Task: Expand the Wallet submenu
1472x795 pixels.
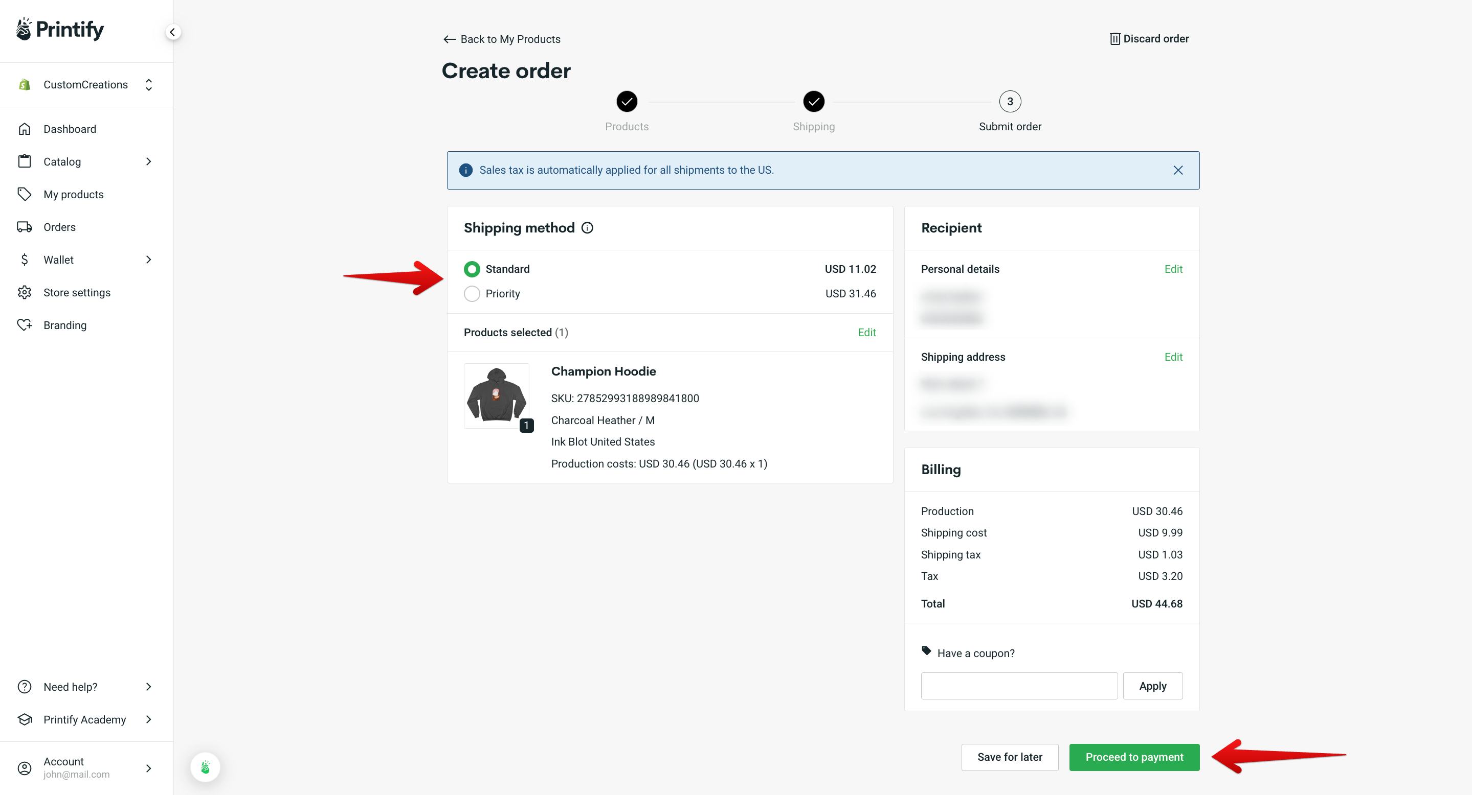Action: click(148, 260)
